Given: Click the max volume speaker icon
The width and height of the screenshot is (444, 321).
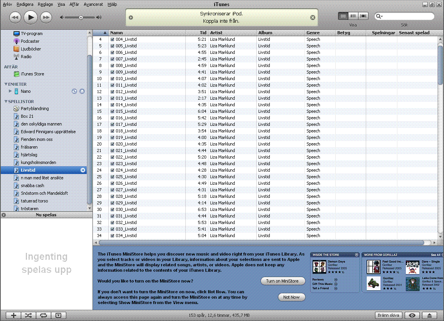Looking at the screenshot, I should coord(99,18).
